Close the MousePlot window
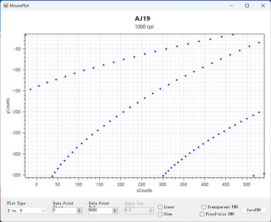 263,5
